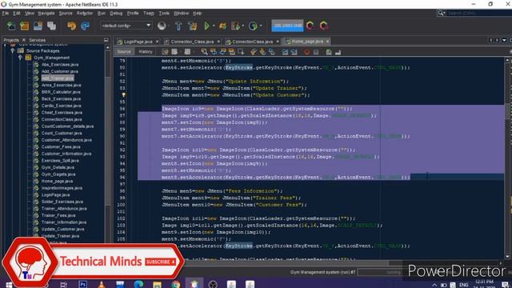
Task: Collapse the Gym_Management package node
Action: [20, 58]
